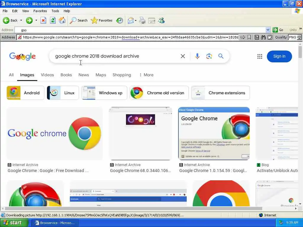The width and height of the screenshot is (303, 227).
Task: Expand the Mail button dropdown arrow
Action: 136,20
